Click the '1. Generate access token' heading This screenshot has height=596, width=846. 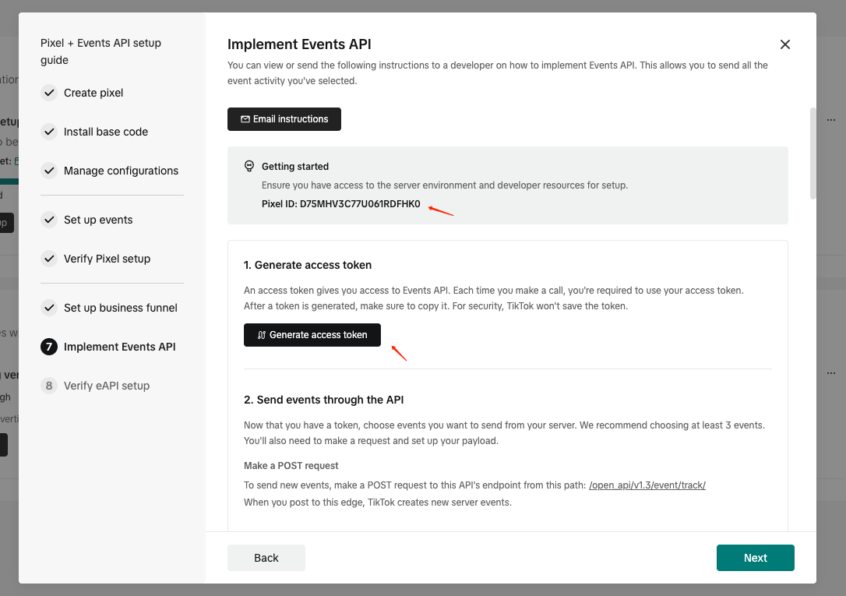coord(308,265)
